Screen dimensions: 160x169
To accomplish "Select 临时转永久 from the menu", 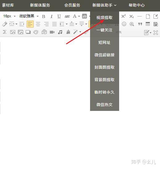I will tap(105, 92).
